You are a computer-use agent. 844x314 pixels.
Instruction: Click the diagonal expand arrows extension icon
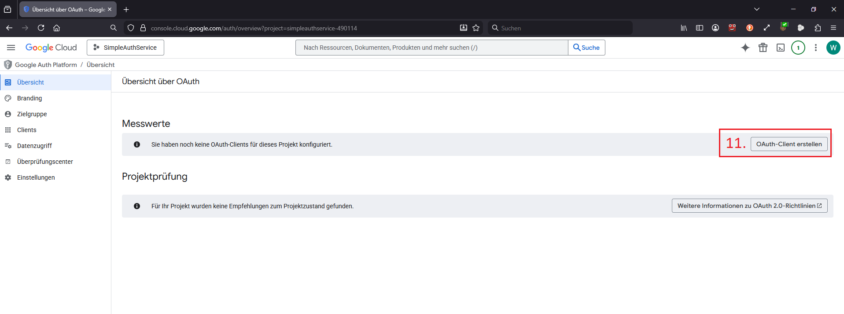(x=767, y=28)
